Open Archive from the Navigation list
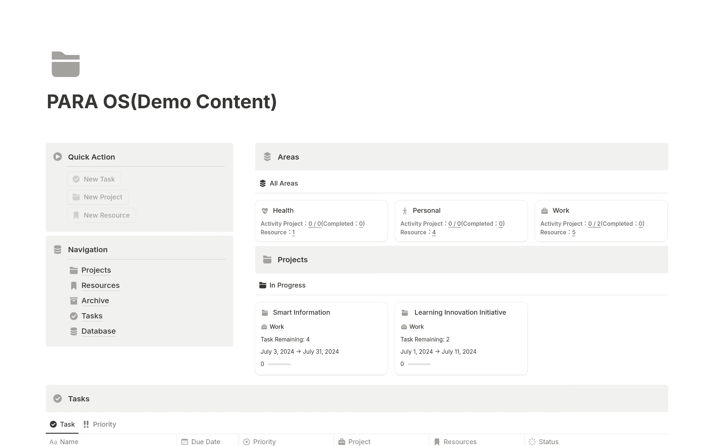The image size is (714, 446). [x=95, y=301]
